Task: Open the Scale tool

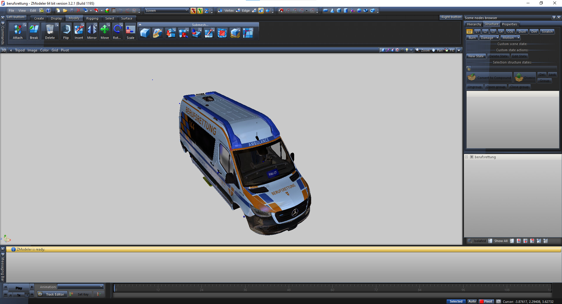Action: pos(130,31)
